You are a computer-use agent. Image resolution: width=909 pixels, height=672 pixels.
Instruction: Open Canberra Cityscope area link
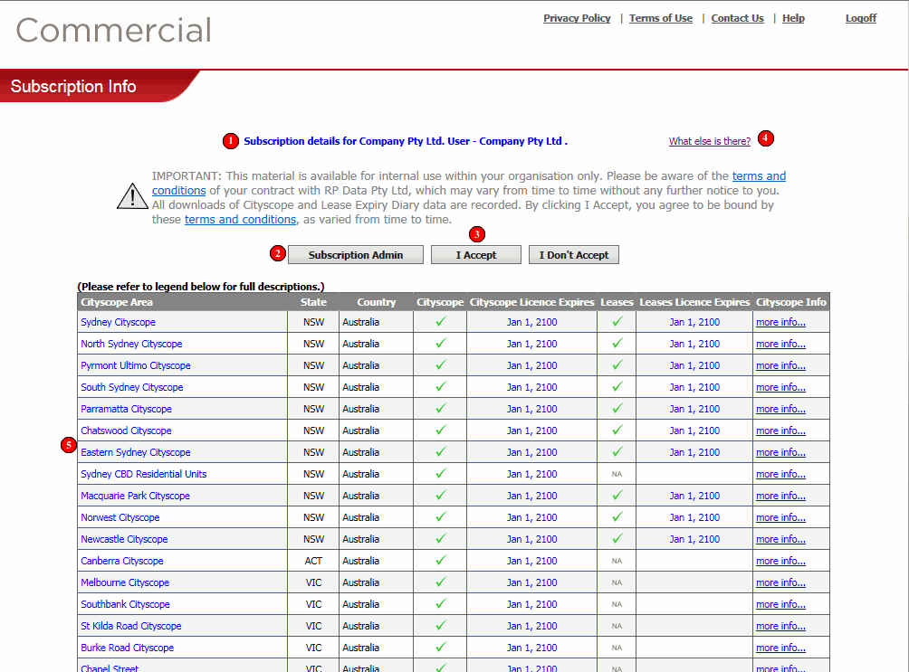pyautogui.click(x=122, y=561)
